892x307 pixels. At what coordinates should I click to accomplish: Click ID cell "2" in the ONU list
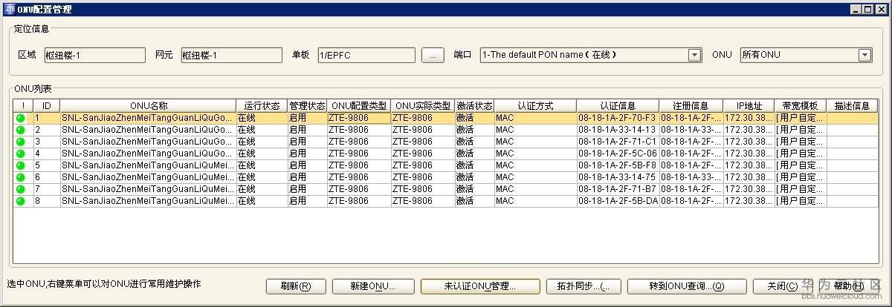46,130
